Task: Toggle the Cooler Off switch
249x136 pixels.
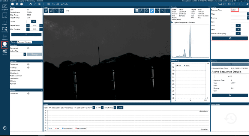Action: click(31, 21)
